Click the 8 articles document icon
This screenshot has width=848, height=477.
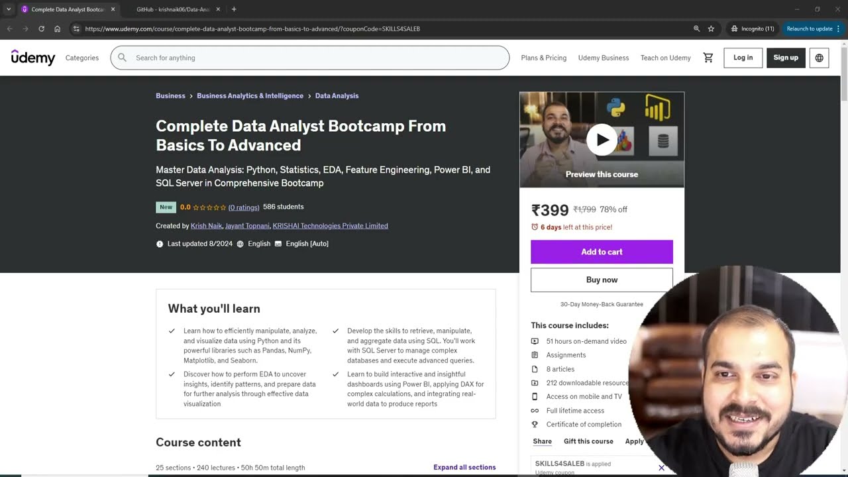535,369
